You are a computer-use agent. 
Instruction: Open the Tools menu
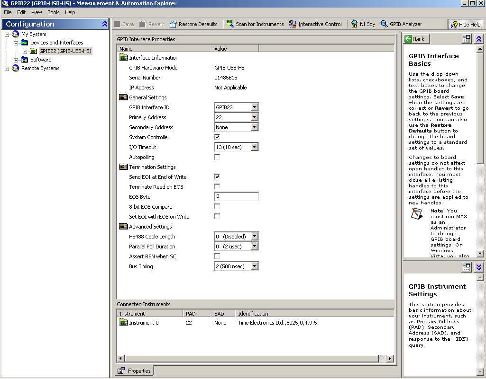pos(54,12)
